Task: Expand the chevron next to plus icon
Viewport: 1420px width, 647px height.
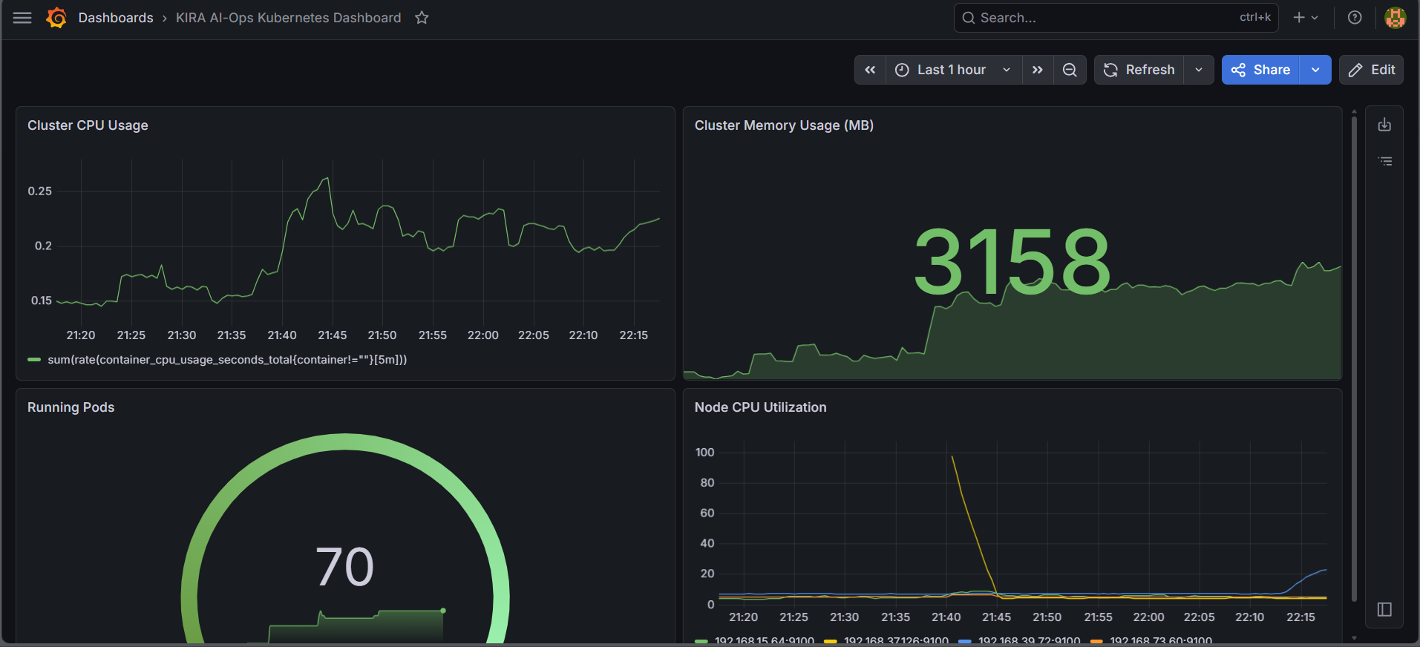Action: pyautogui.click(x=1315, y=18)
